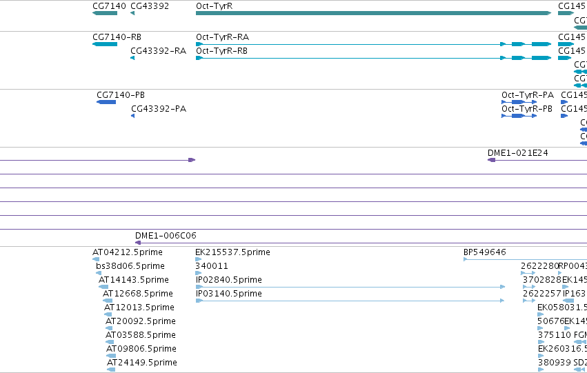Viewport: 587px width, 373px height.
Task: Select the Oct-TyrR gene bar
Action: tap(373, 13)
